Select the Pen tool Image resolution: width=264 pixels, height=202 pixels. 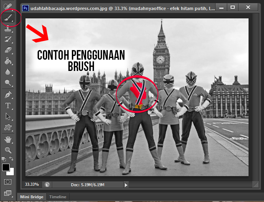click(x=8, y=95)
